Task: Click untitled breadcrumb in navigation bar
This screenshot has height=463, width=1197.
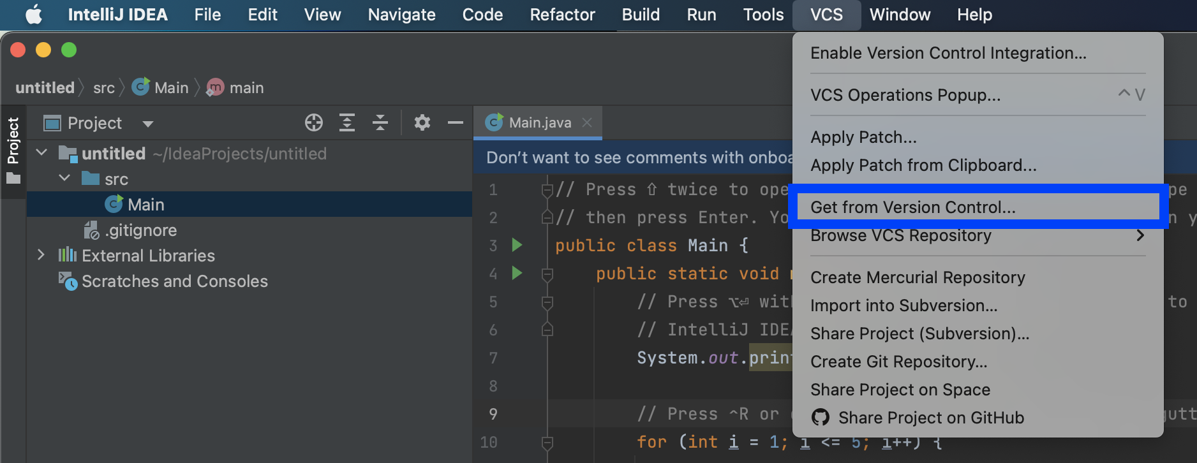Action: 45,87
